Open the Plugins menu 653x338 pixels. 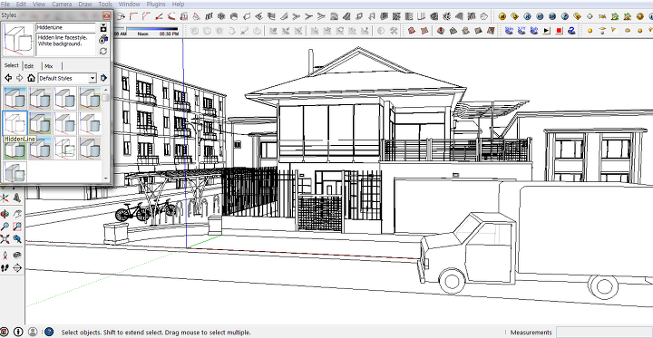[x=156, y=4]
